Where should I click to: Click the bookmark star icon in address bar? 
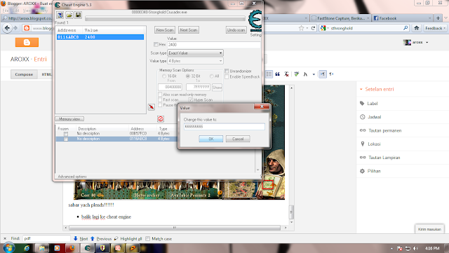[x=301, y=28]
